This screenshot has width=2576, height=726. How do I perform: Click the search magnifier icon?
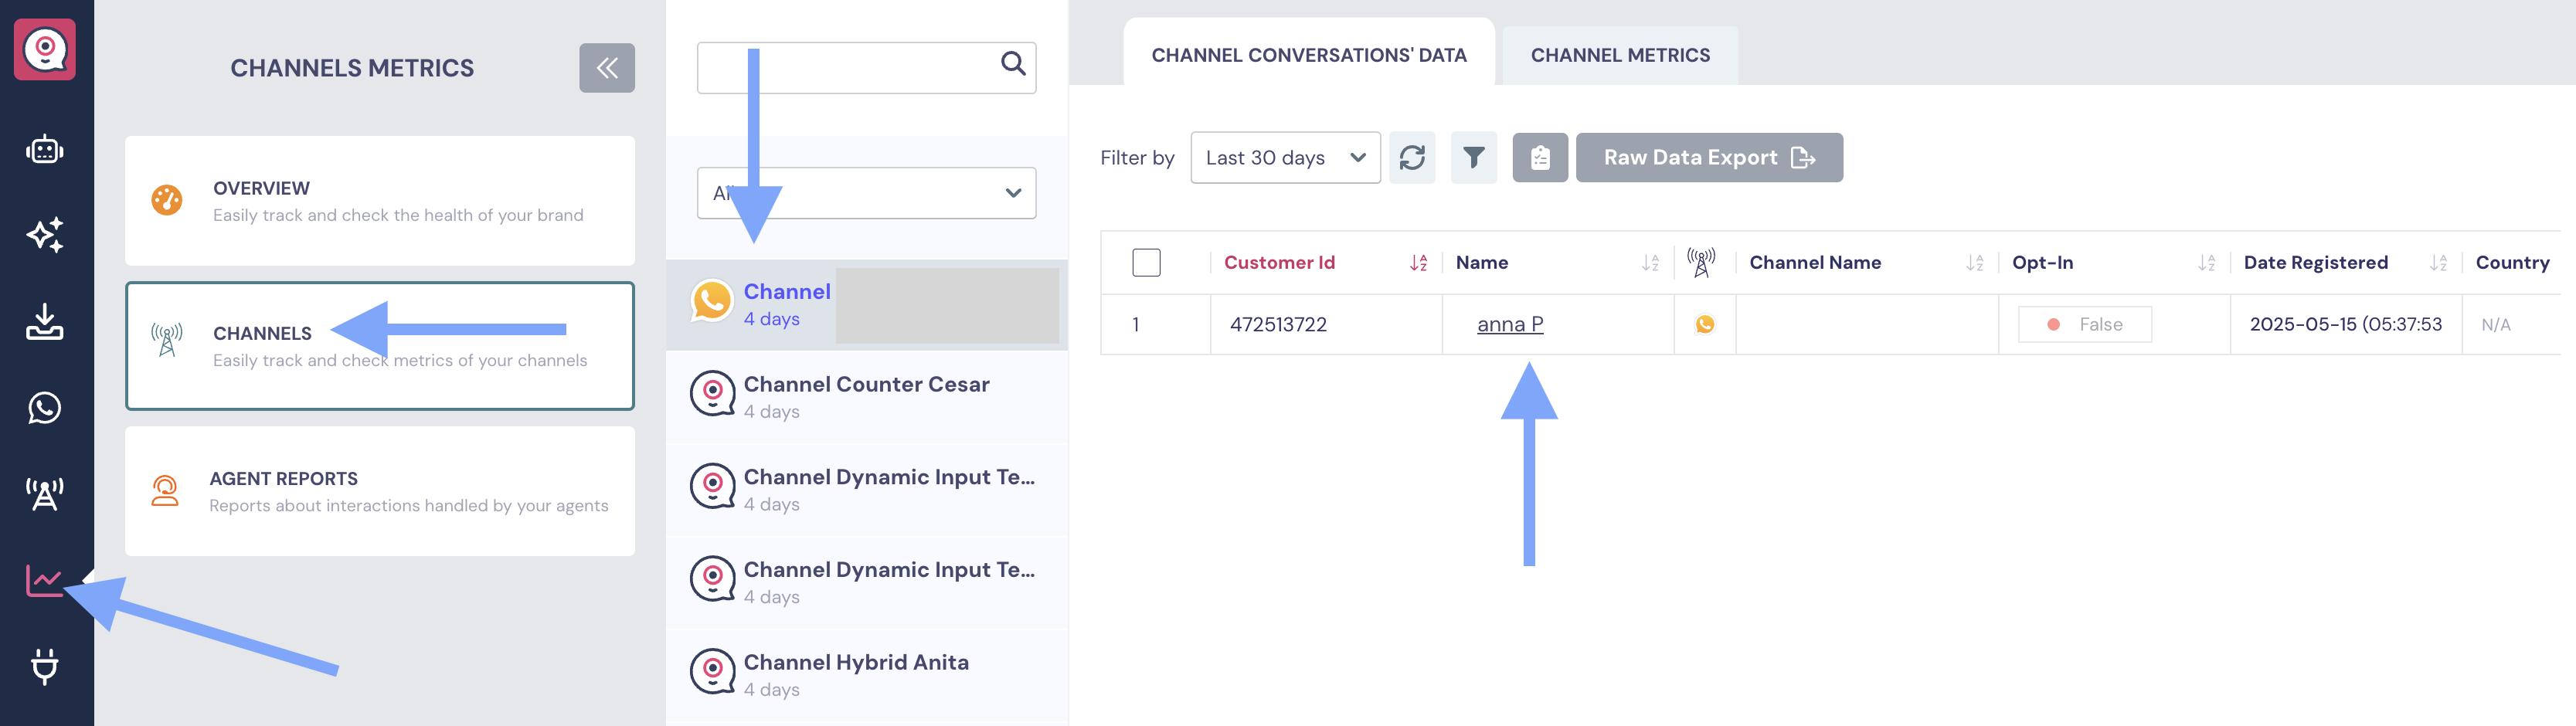pyautogui.click(x=1013, y=64)
